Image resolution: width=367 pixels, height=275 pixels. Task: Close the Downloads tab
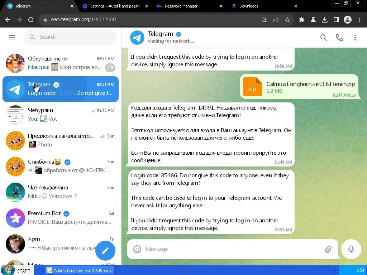coord(296,6)
